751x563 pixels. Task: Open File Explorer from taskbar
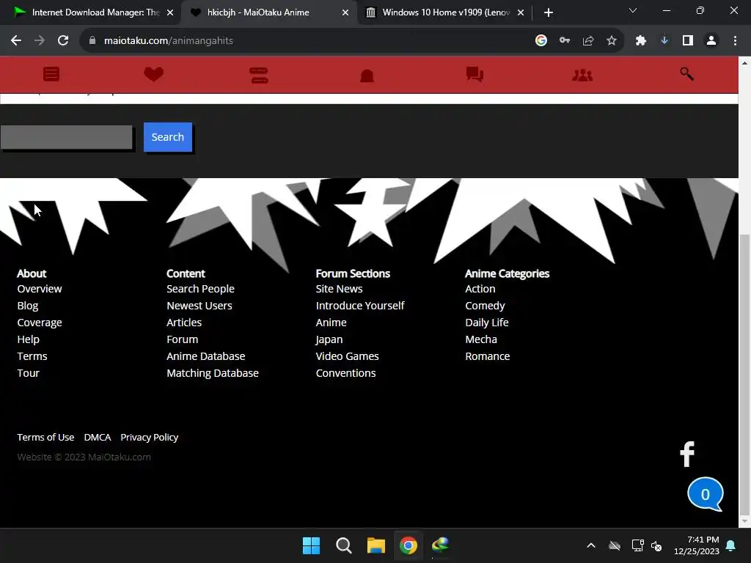tap(376, 545)
